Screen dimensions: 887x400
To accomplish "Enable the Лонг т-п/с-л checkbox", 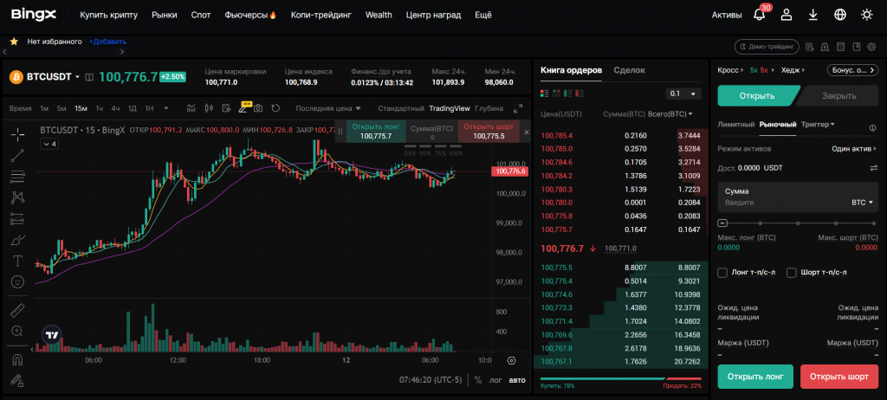I will point(722,273).
